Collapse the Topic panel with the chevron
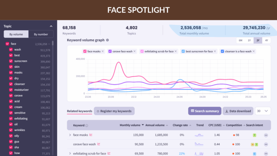This screenshot has height=156, width=277. (x=51, y=26)
